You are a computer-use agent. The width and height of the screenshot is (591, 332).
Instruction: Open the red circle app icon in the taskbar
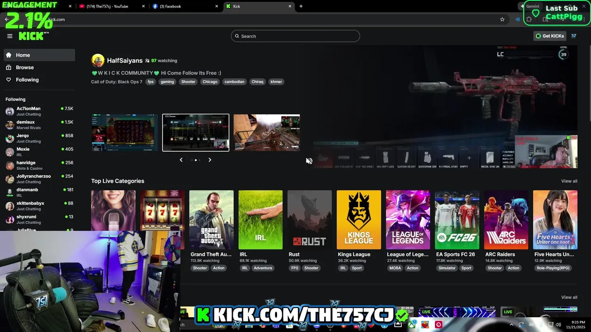[x=439, y=325]
